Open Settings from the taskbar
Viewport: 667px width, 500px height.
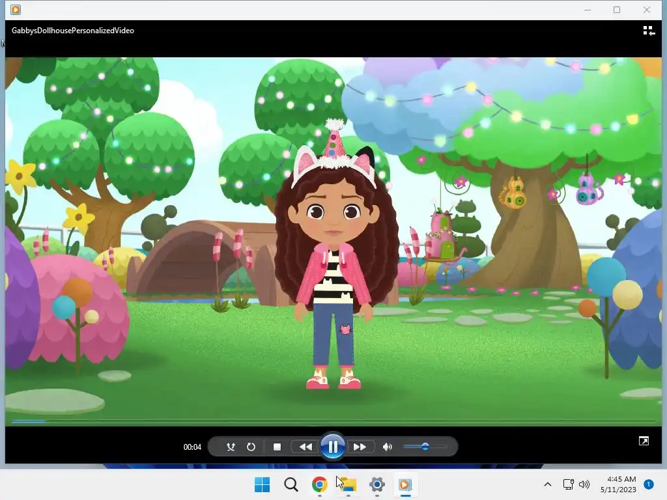tap(377, 484)
